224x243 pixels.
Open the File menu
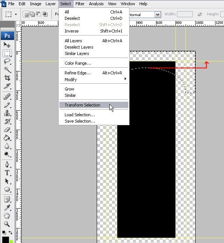(11, 4)
